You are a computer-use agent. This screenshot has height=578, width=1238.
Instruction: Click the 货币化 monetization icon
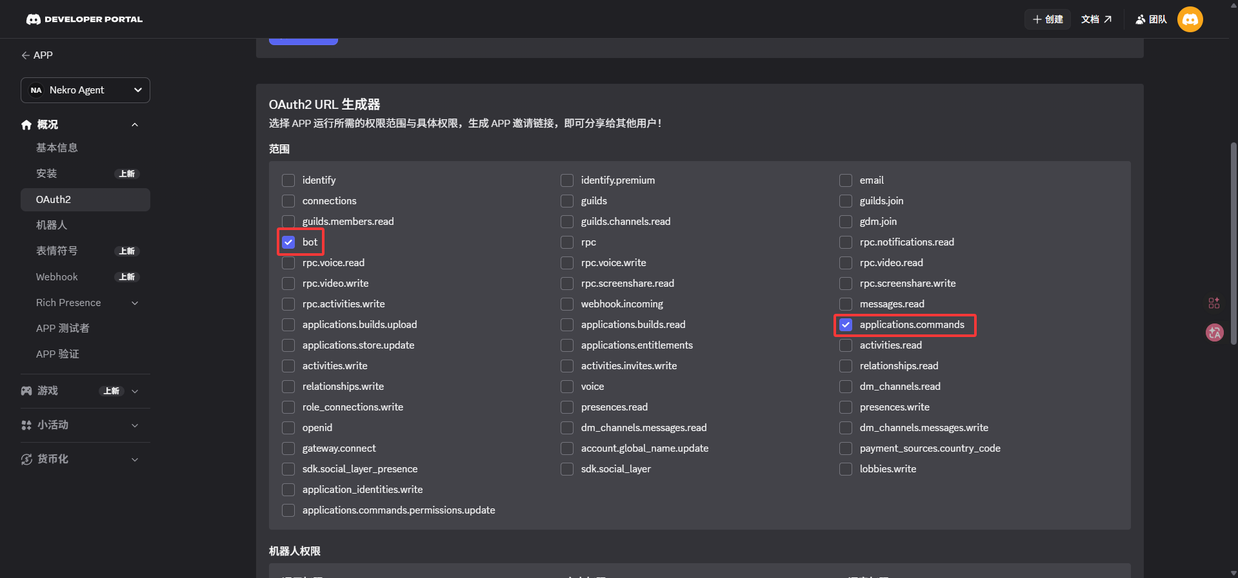click(x=26, y=459)
